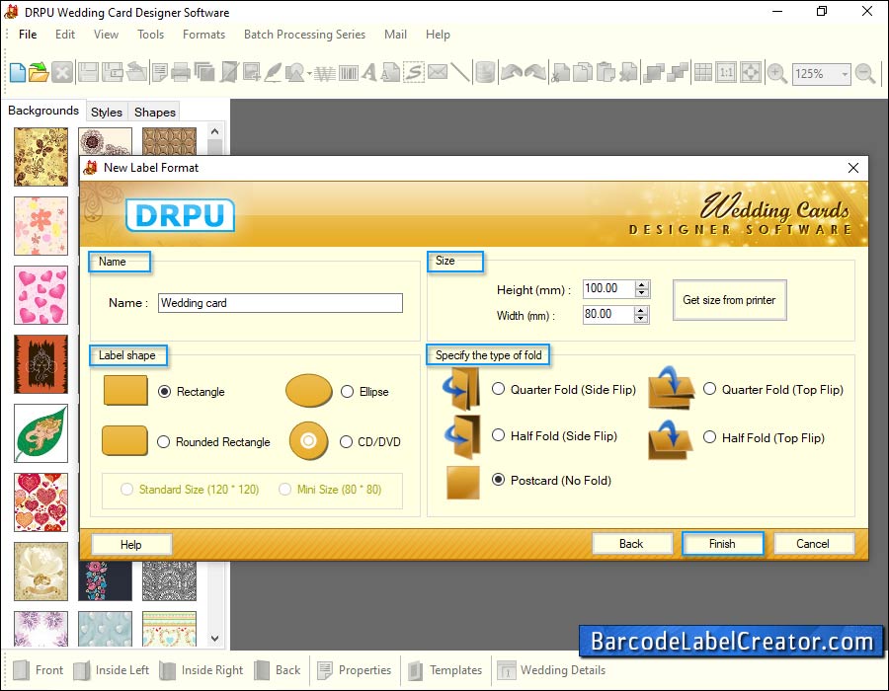This screenshot has width=889, height=691.
Task: Click the Save floppy disk toolbar icon
Action: coord(88,72)
